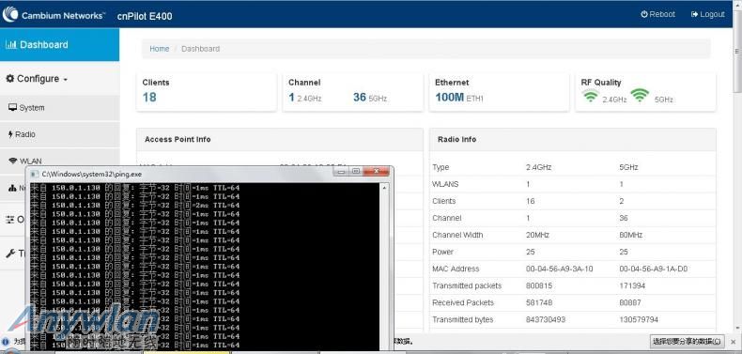Click the Cambium Networks logo
The height and width of the screenshot is (354, 742).
tap(53, 15)
